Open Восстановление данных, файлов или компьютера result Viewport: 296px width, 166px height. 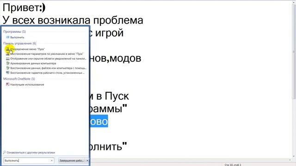tap(48, 68)
